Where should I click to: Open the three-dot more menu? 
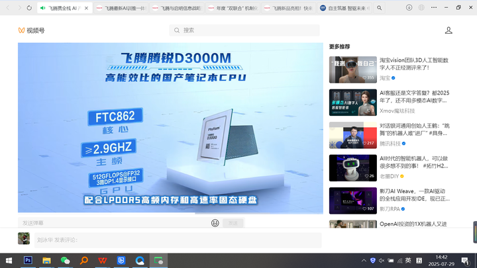click(434, 7)
